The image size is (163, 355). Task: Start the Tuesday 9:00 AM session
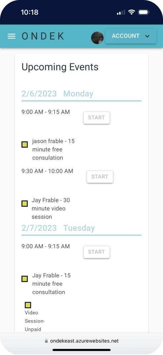97,252
